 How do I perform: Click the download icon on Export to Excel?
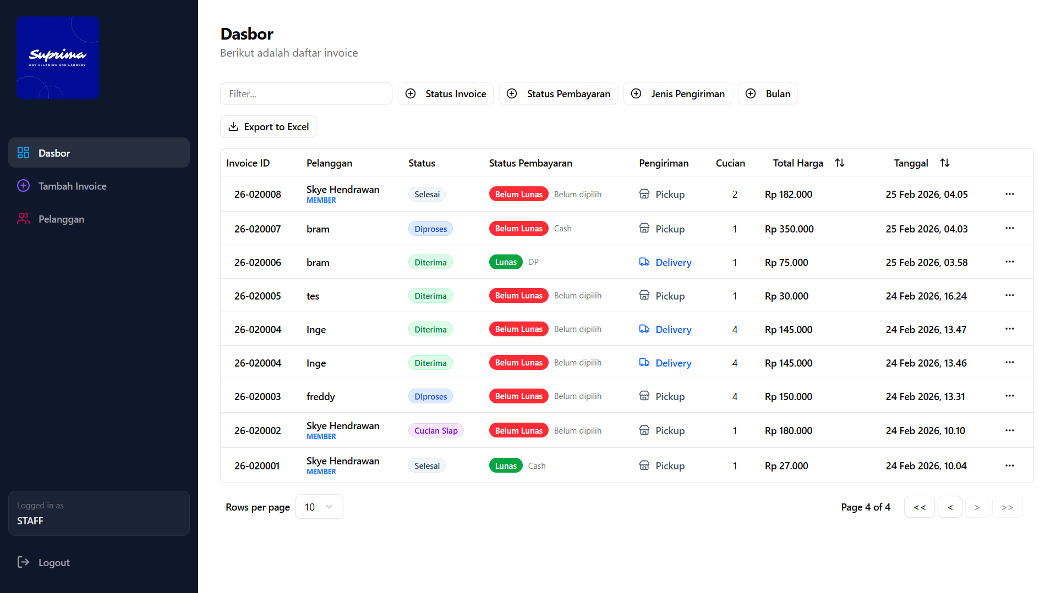(x=233, y=126)
